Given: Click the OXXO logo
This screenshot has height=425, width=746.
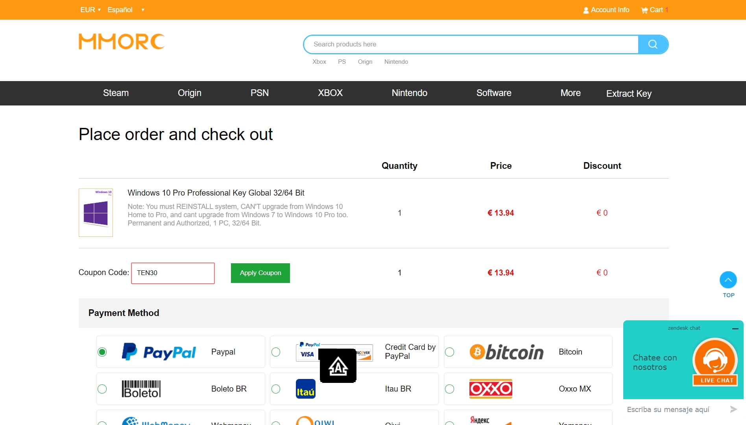Looking at the screenshot, I should pos(491,389).
